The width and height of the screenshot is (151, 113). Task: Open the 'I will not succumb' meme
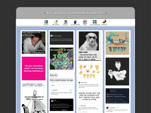[34, 43]
